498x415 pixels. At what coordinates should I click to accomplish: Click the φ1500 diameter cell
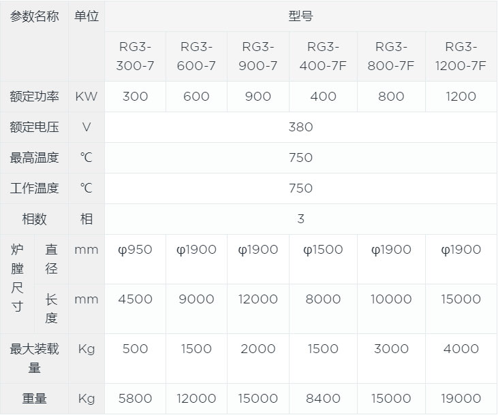coord(324,250)
